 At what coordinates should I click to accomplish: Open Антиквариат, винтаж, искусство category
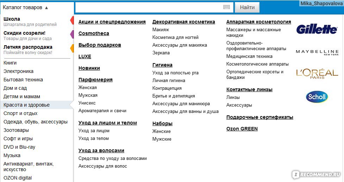29,167
